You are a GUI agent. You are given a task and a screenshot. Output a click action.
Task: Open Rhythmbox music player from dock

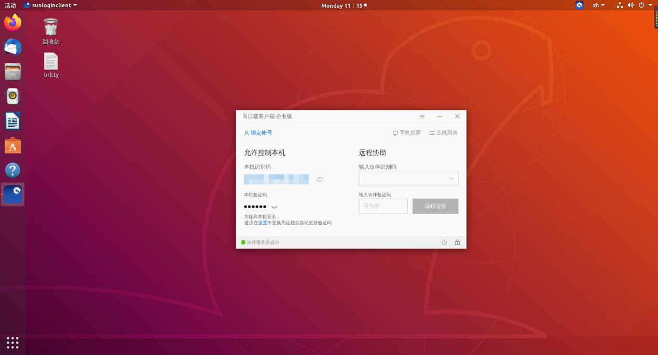12,96
